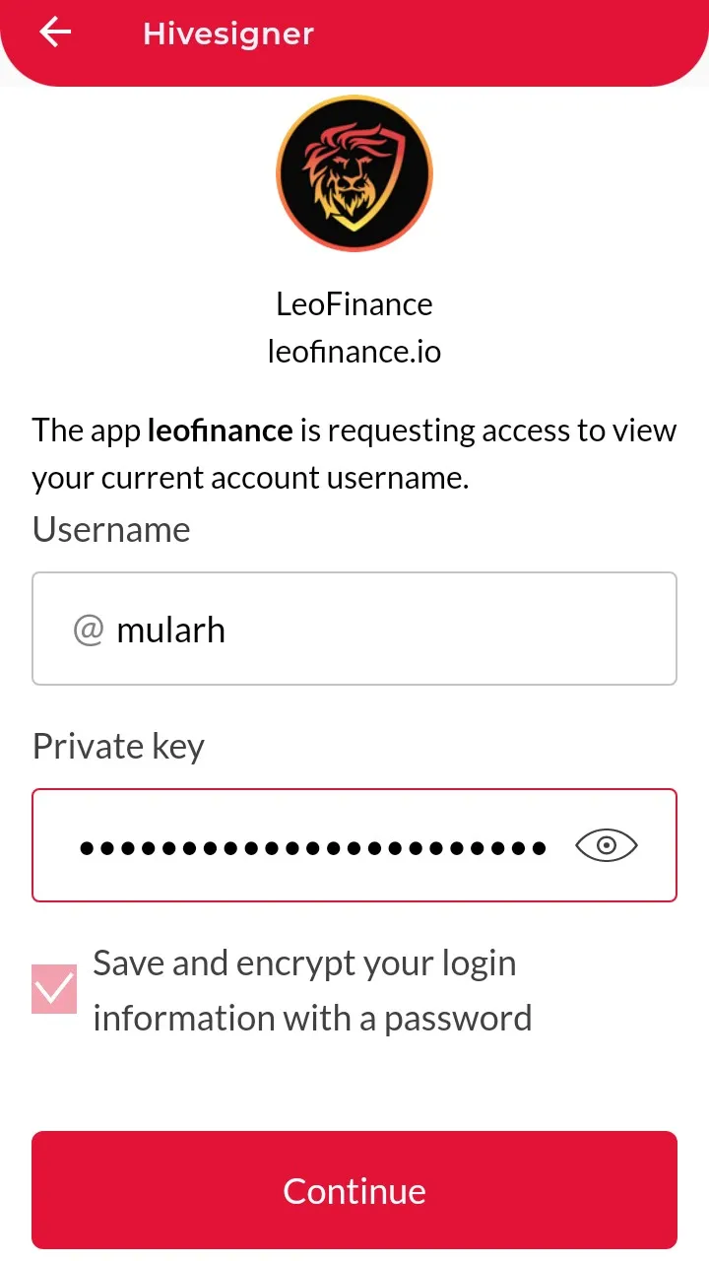
Task: Open the leofinance.io domain link
Action: [x=354, y=351]
